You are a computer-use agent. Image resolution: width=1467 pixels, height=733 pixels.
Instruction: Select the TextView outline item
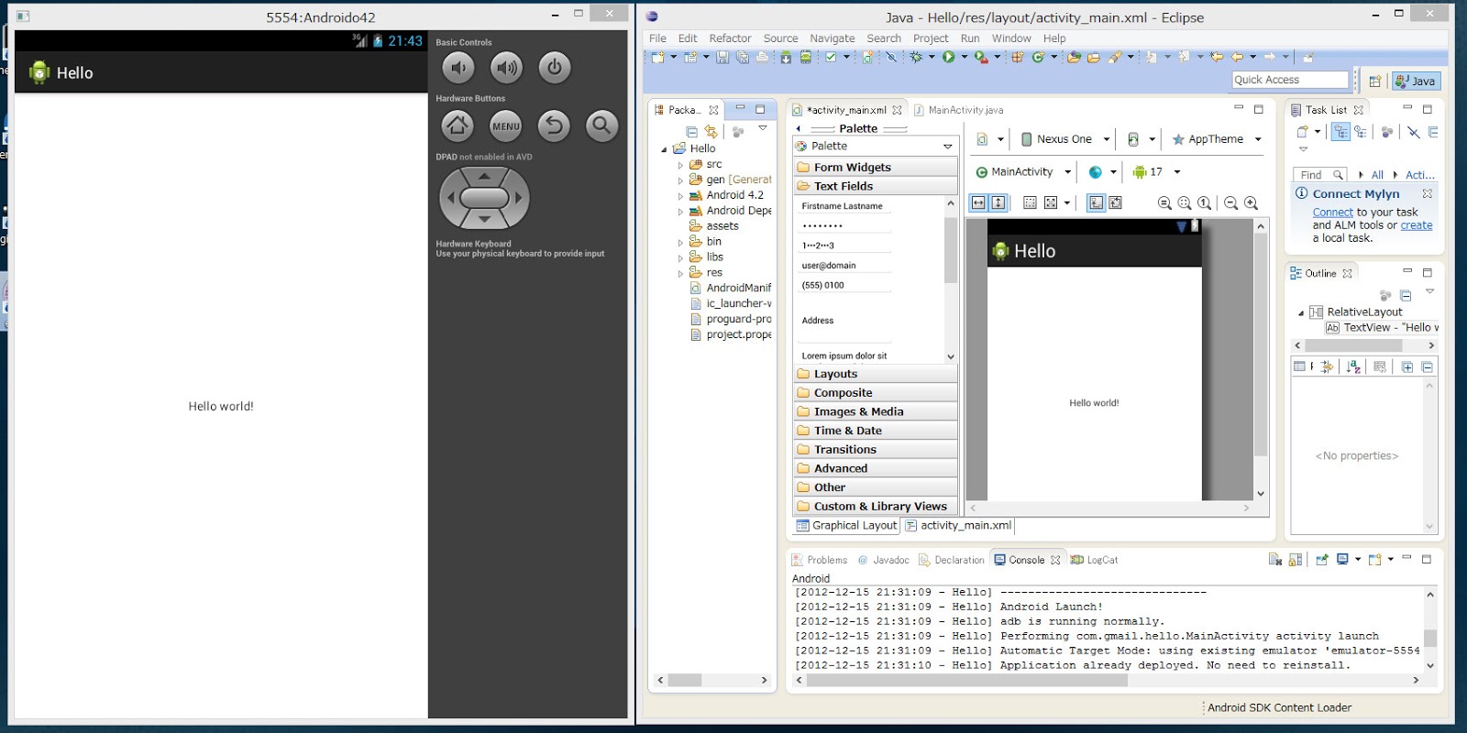tap(1382, 328)
